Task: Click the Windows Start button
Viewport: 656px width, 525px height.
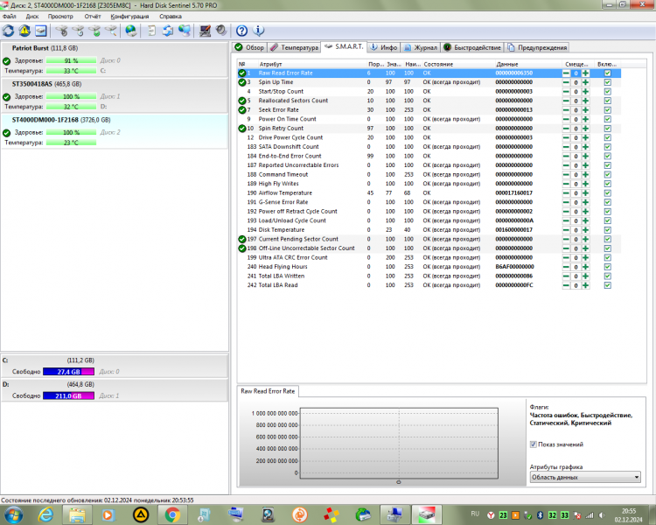Action: [13, 514]
